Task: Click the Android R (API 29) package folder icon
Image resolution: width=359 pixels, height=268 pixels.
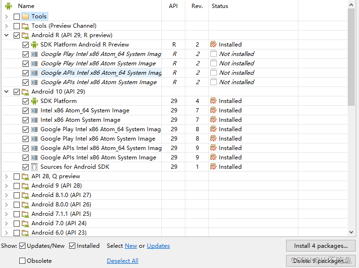Action: (x=25, y=35)
